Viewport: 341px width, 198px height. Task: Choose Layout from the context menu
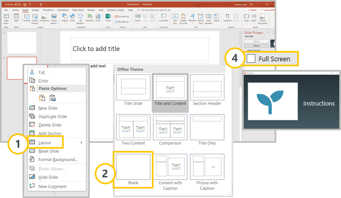coord(45,143)
